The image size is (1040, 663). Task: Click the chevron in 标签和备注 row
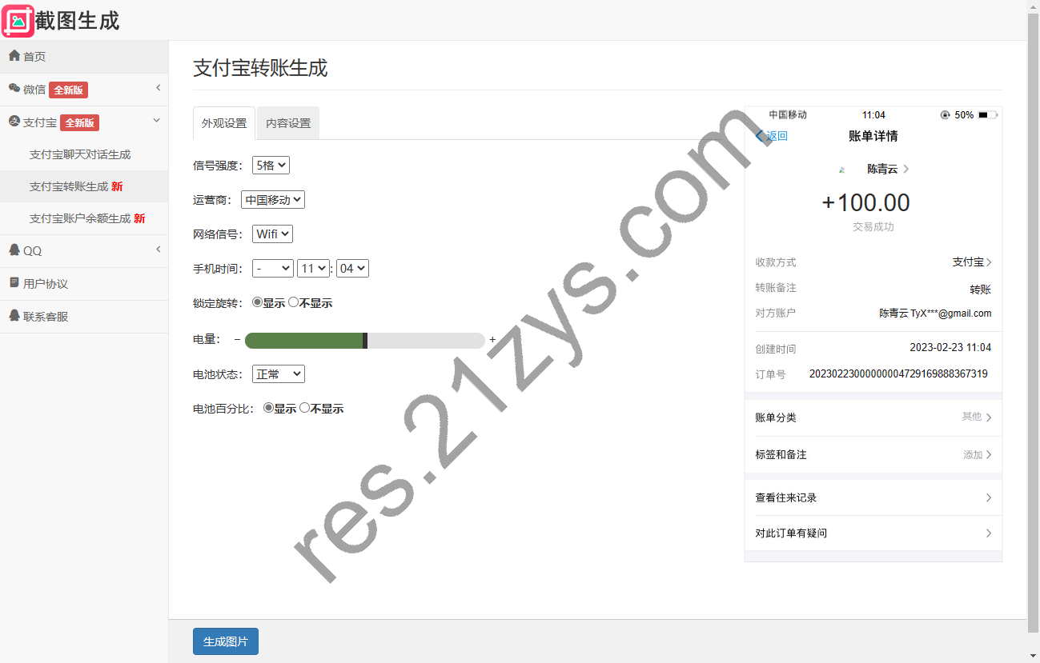tap(989, 454)
